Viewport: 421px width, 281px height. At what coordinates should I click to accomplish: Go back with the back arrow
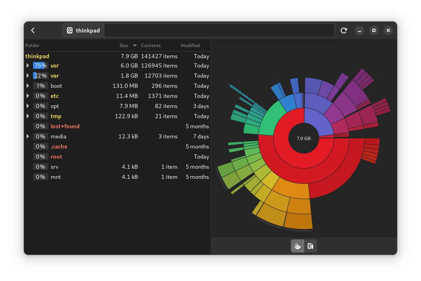(33, 30)
